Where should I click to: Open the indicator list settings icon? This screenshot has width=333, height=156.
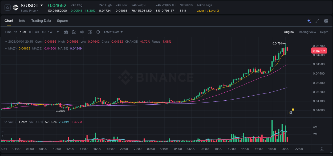[x=90, y=32]
